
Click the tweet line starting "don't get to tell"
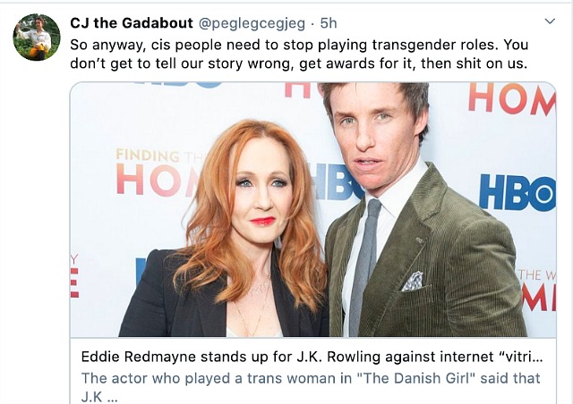click(x=298, y=63)
